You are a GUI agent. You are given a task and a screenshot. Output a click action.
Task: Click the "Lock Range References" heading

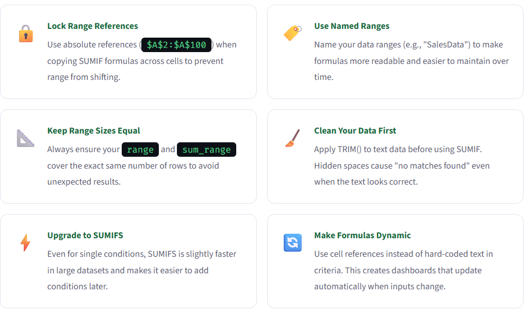[x=92, y=26]
